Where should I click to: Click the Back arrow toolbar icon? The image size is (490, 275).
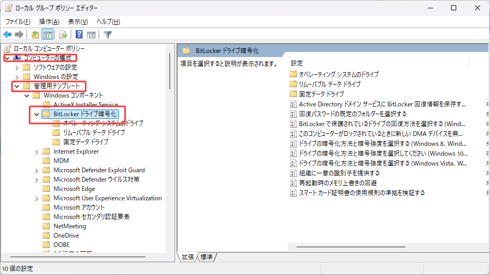click(x=7, y=35)
